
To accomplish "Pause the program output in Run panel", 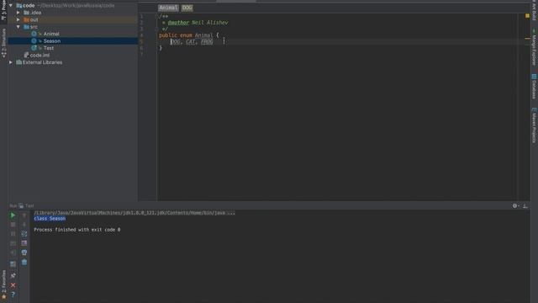I will [13, 234].
